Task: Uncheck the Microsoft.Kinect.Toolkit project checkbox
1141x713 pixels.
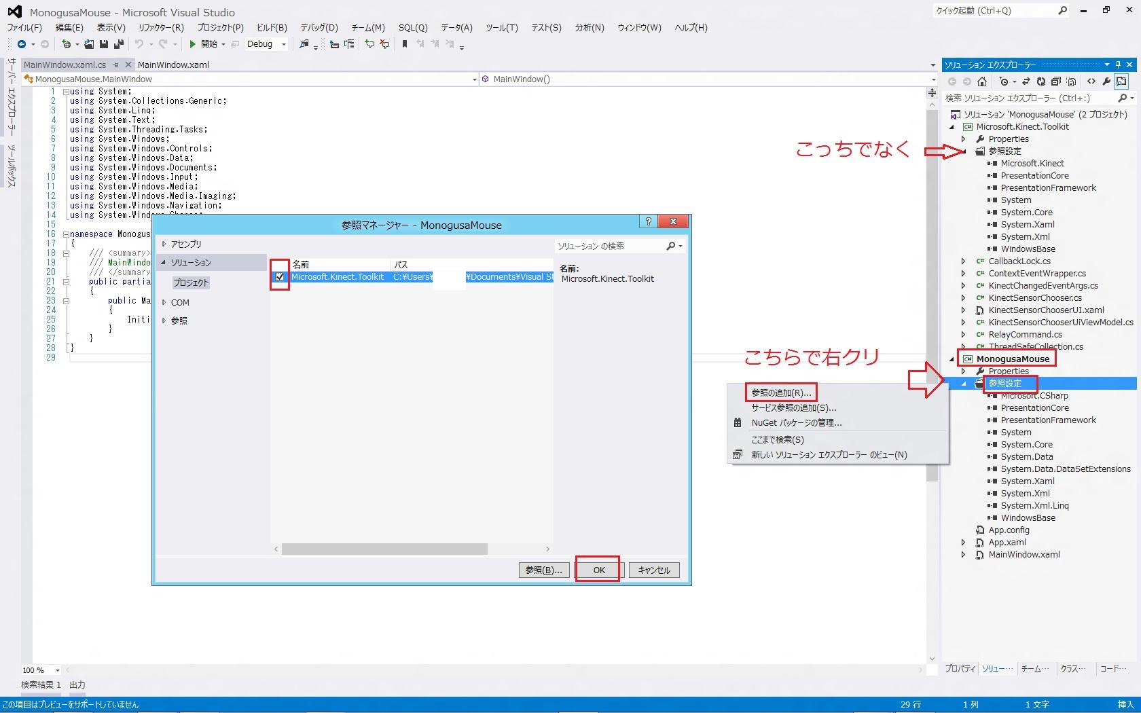Action: pos(280,277)
